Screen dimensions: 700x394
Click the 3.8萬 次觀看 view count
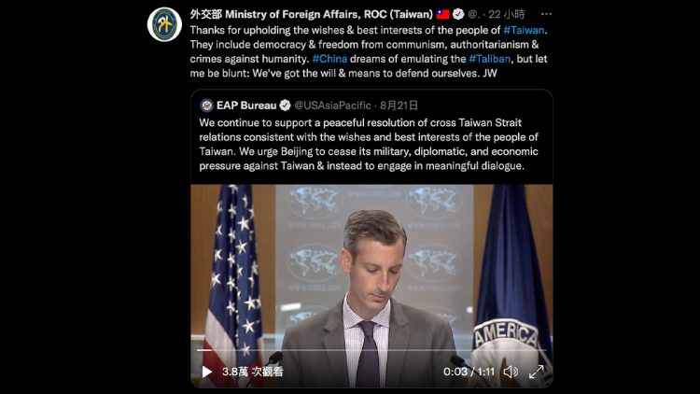click(x=253, y=372)
